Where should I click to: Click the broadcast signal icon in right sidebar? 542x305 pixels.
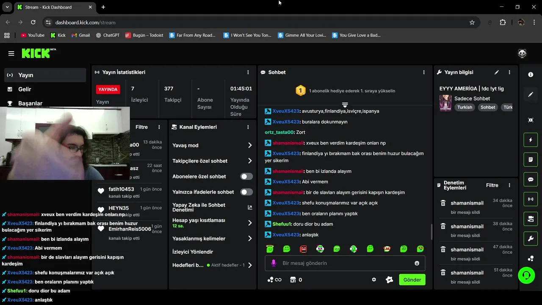click(x=531, y=199)
